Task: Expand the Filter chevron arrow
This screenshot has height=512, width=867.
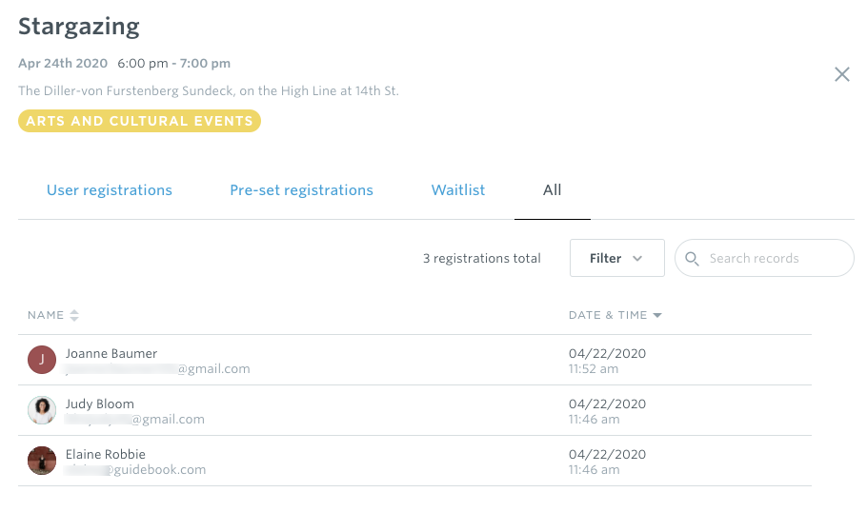Action: (637, 259)
